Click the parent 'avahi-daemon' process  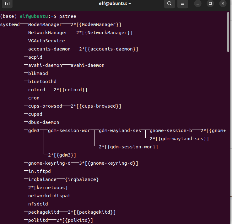45,65
